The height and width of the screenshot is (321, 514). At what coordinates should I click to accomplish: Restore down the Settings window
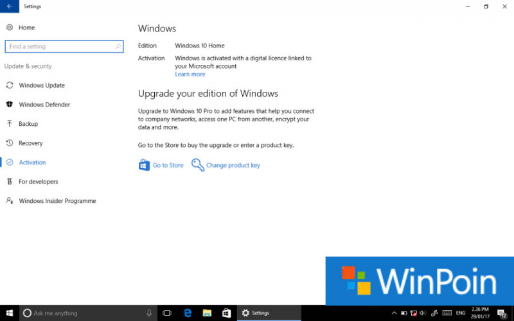[x=486, y=6]
